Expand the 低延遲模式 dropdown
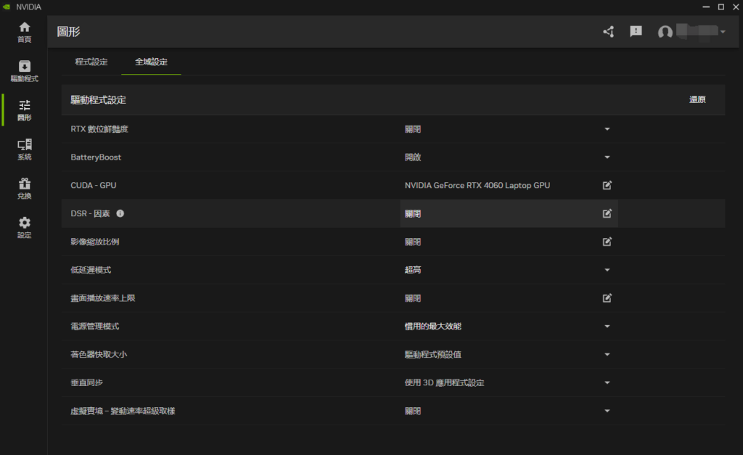The image size is (743, 455). [x=607, y=269]
